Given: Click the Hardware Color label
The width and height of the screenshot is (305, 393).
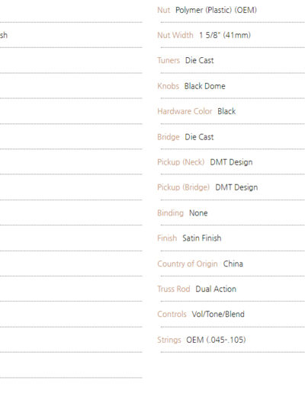Looking at the screenshot, I should tap(185, 111).
